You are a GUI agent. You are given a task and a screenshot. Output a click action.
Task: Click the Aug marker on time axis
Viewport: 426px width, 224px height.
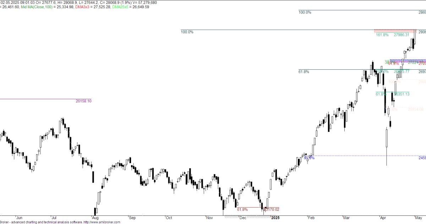click(95, 218)
